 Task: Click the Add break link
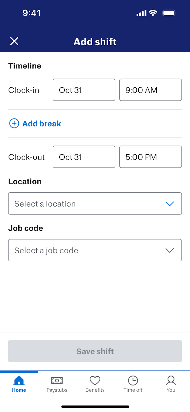42,124
